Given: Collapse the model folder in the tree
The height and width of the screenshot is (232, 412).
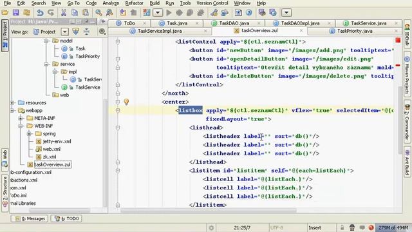Looking at the screenshot, I should (x=46, y=41).
